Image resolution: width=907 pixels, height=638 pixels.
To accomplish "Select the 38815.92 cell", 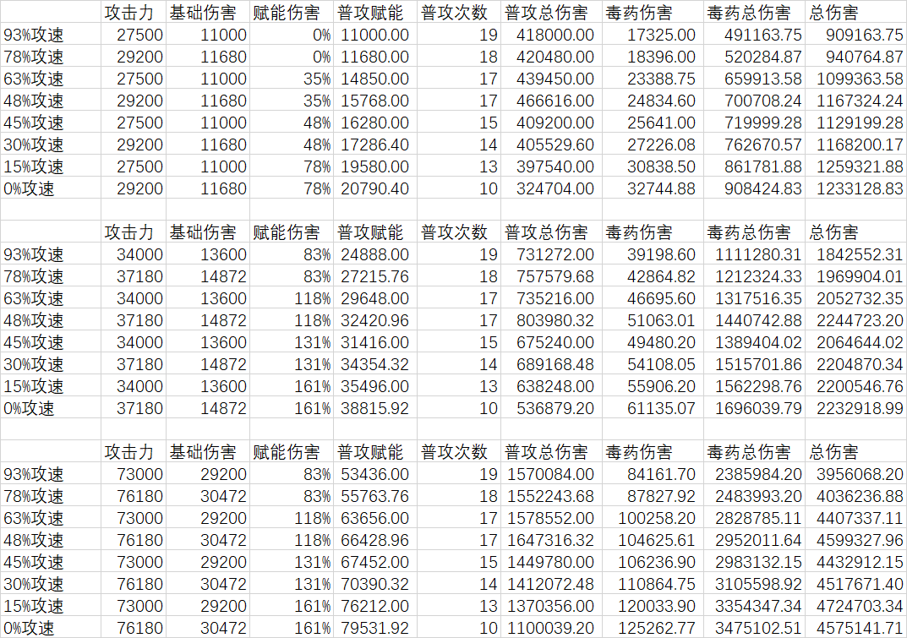I will (x=374, y=408).
